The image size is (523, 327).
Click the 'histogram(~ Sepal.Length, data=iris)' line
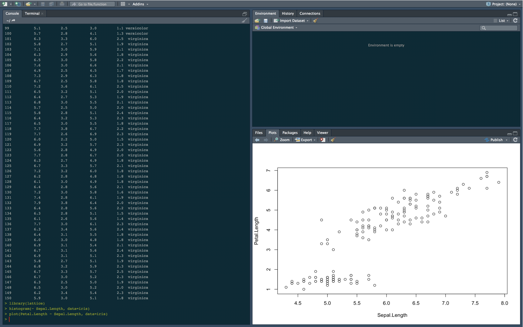49,309
